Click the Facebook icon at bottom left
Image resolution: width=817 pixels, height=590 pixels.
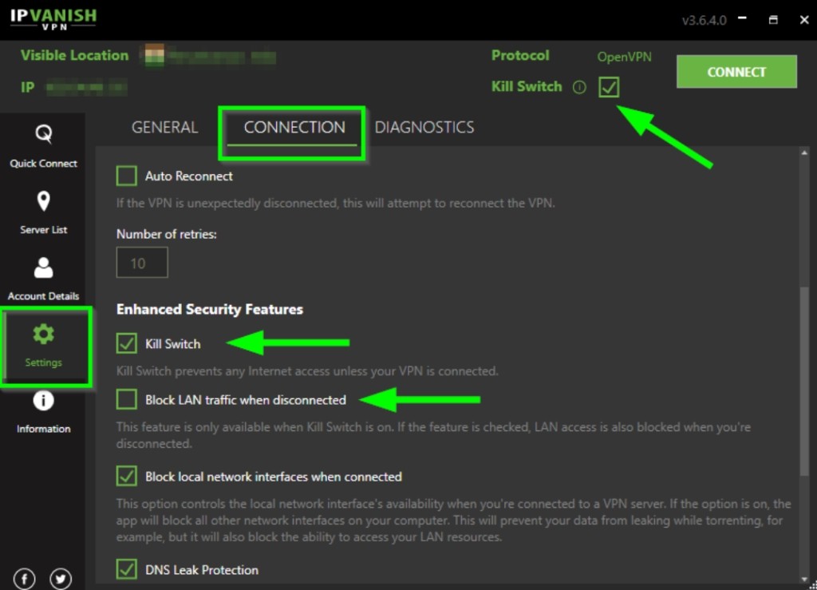click(25, 579)
